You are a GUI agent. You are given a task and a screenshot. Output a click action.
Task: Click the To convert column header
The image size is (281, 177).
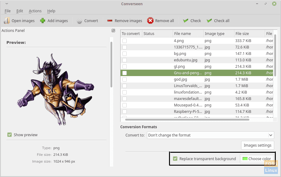(131, 33)
